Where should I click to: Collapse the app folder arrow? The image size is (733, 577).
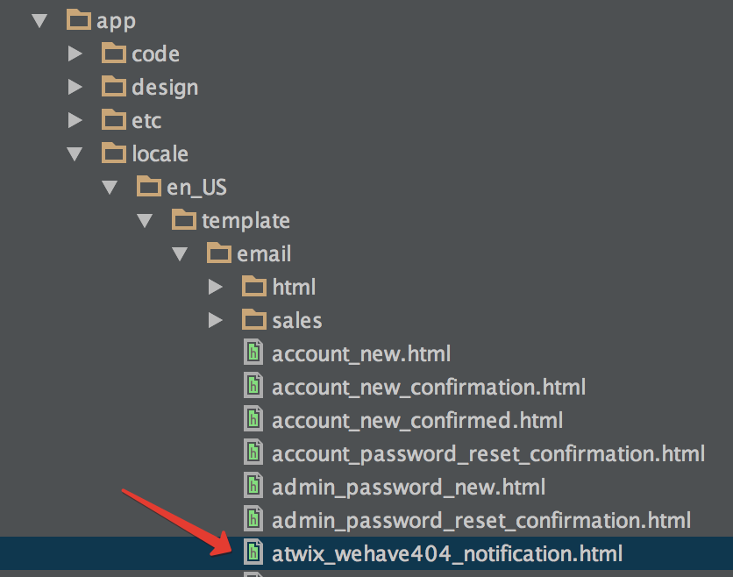tap(39, 20)
